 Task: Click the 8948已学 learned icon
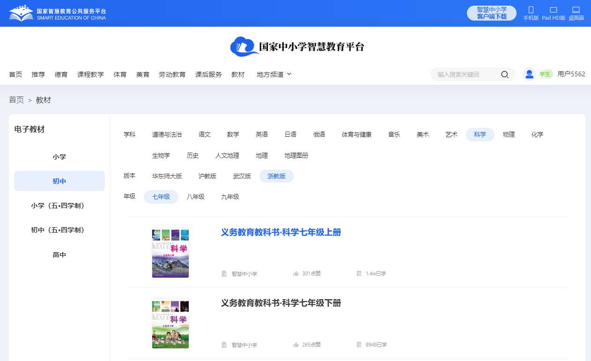pyautogui.click(x=359, y=345)
